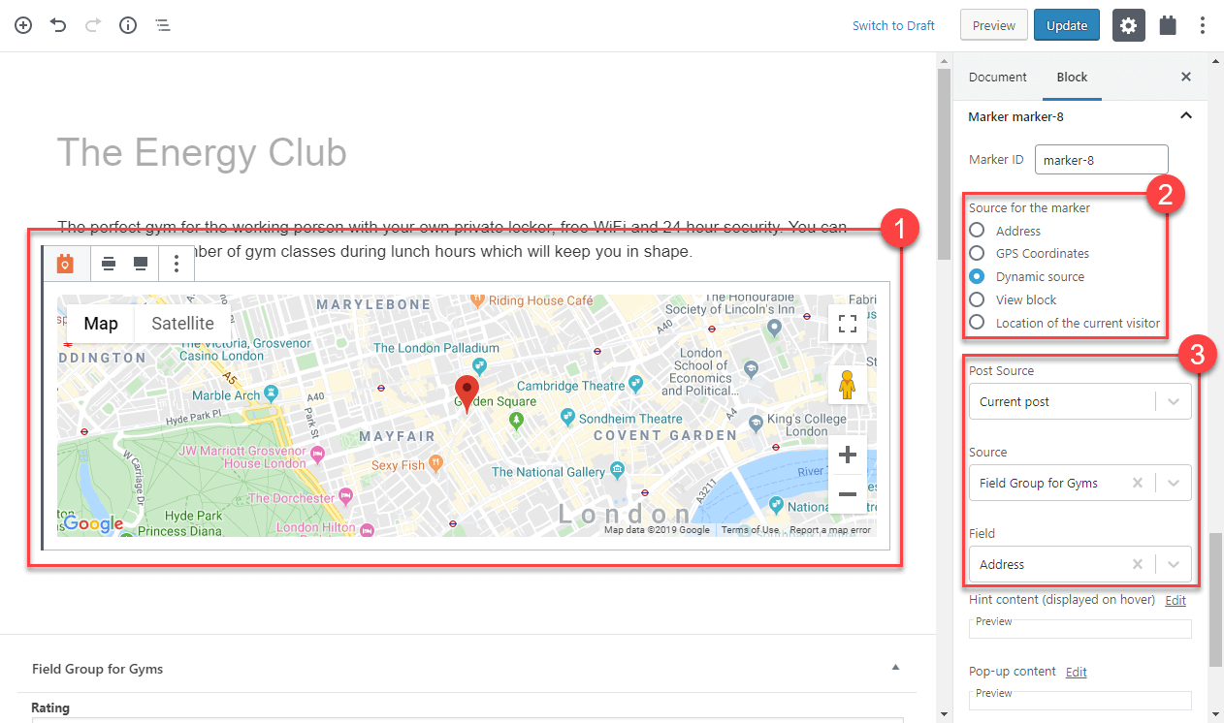The height and width of the screenshot is (723, 1224).
Task: Select Address as marker source
Action: point(977,231)
